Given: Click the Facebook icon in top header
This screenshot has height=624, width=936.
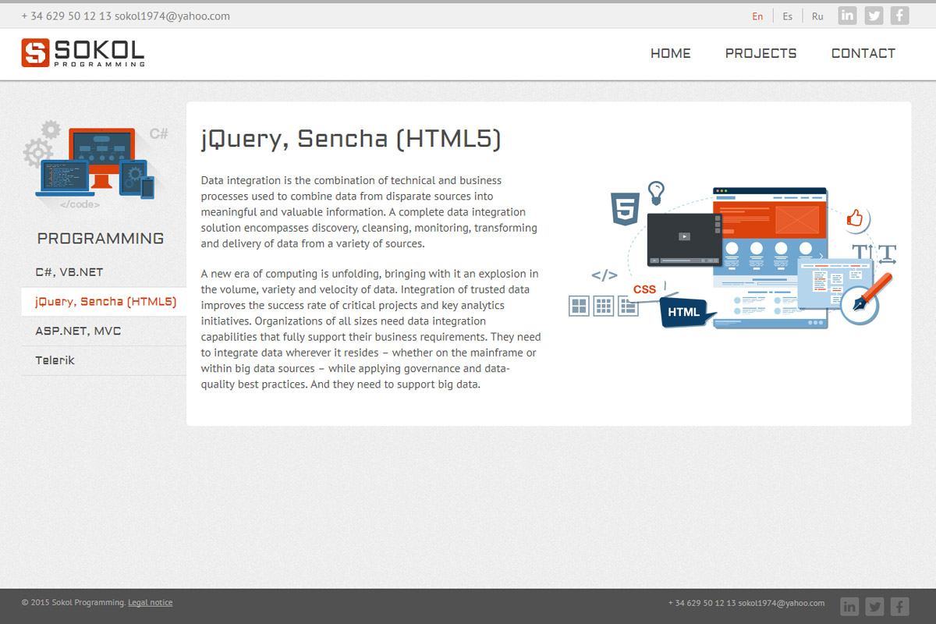Looking at the screenshot, I should click(899, 16).
